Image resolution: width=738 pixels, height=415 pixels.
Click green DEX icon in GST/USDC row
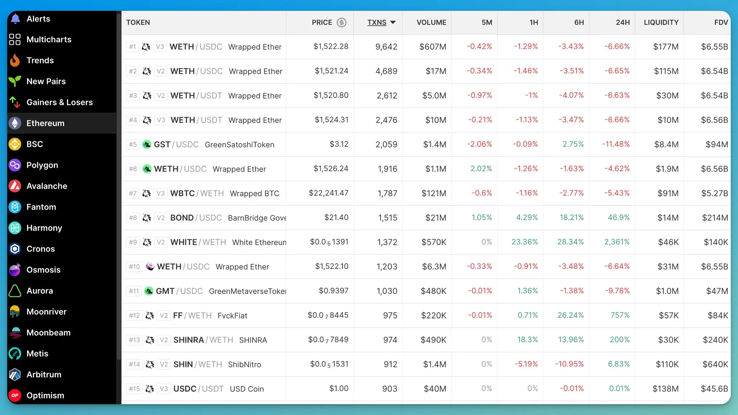click(x=147, y=145)
